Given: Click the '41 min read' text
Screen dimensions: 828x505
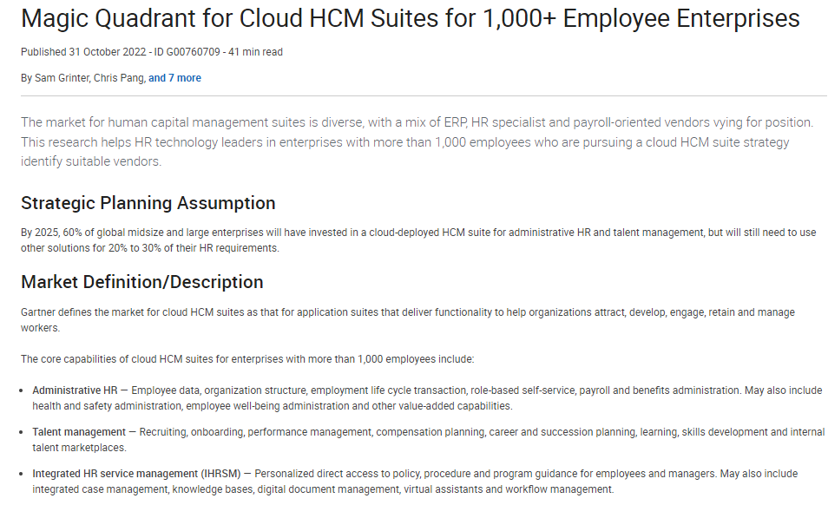Looking at the screenshot, I should click(x=255, y=52).
